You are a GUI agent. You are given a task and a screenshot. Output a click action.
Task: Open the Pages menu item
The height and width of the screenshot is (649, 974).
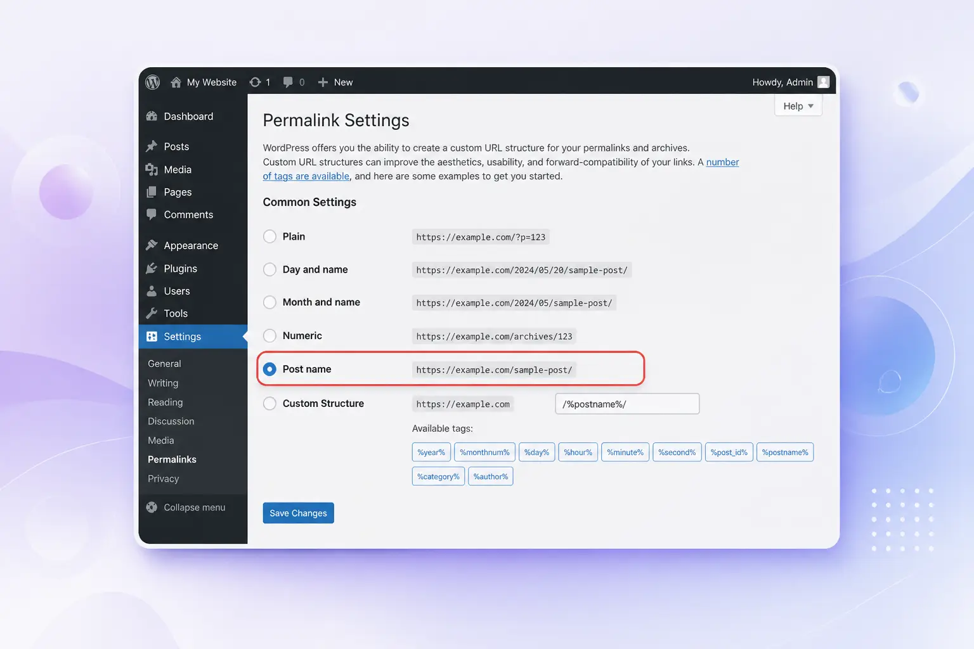[x=178, y=192]
